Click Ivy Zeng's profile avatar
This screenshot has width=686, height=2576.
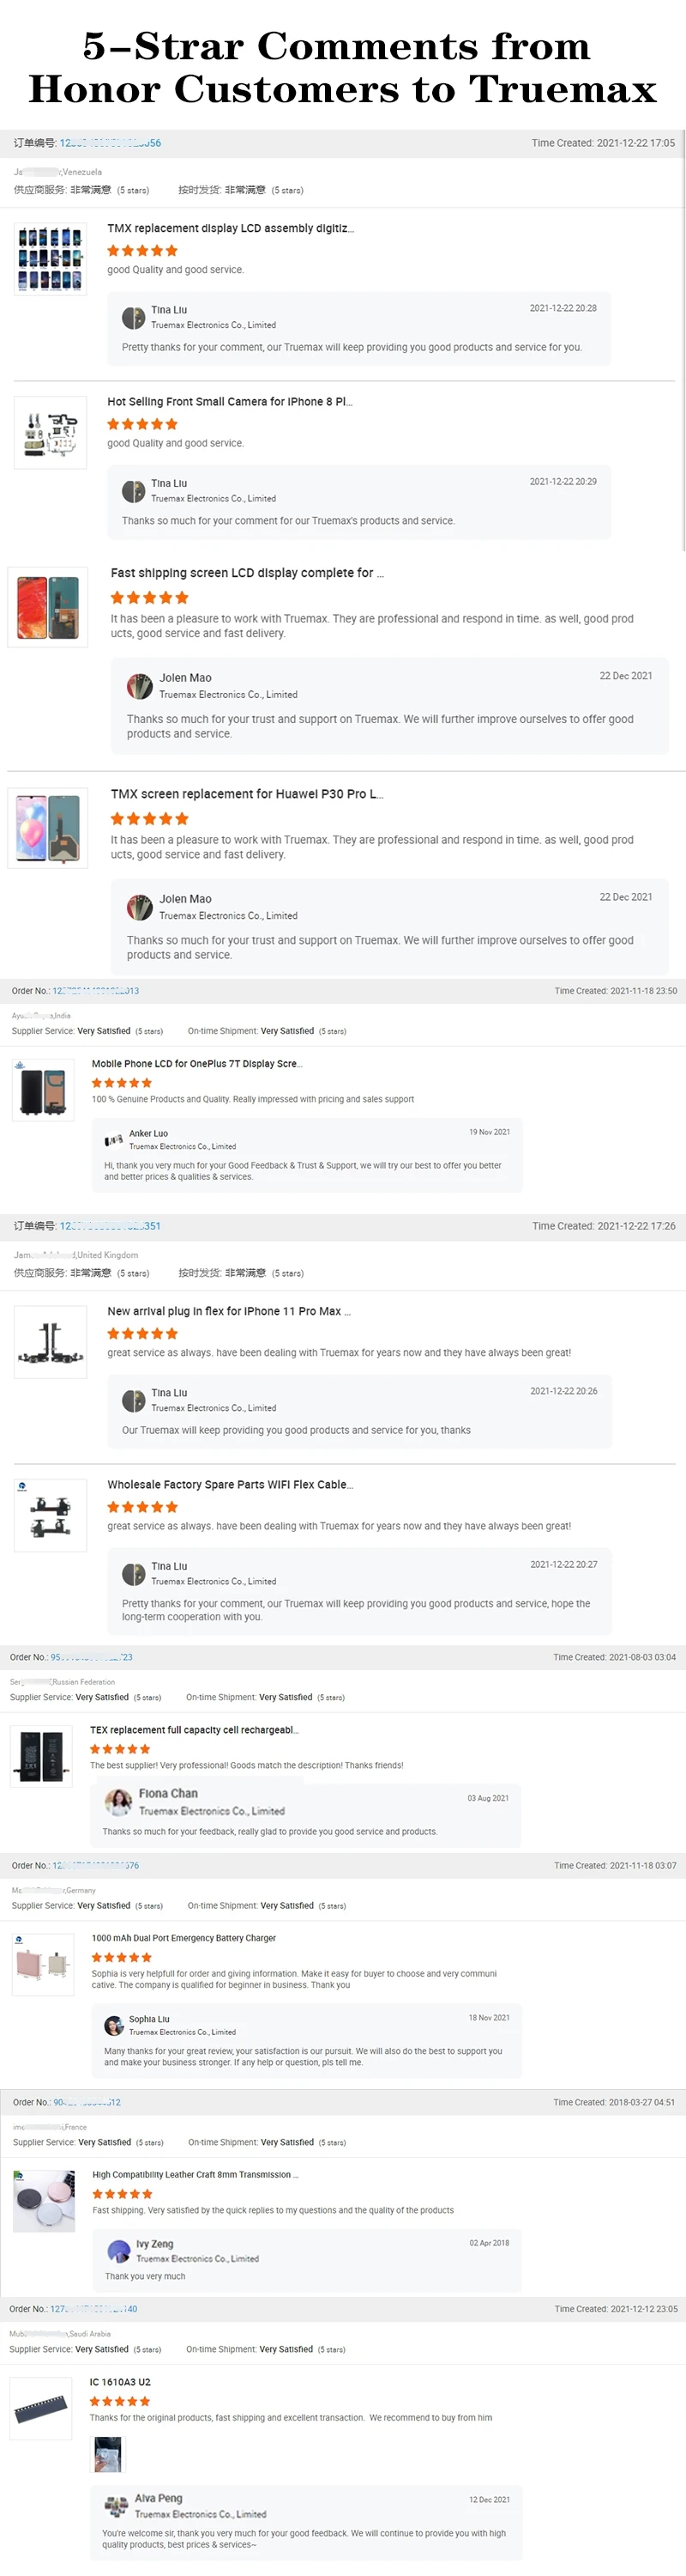coord(119,2251)
